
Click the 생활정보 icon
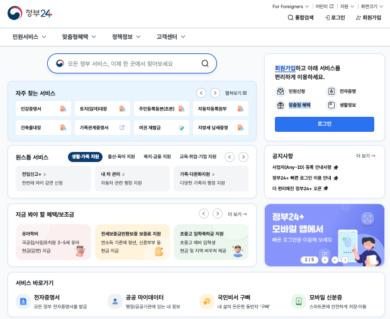point(331,105)
